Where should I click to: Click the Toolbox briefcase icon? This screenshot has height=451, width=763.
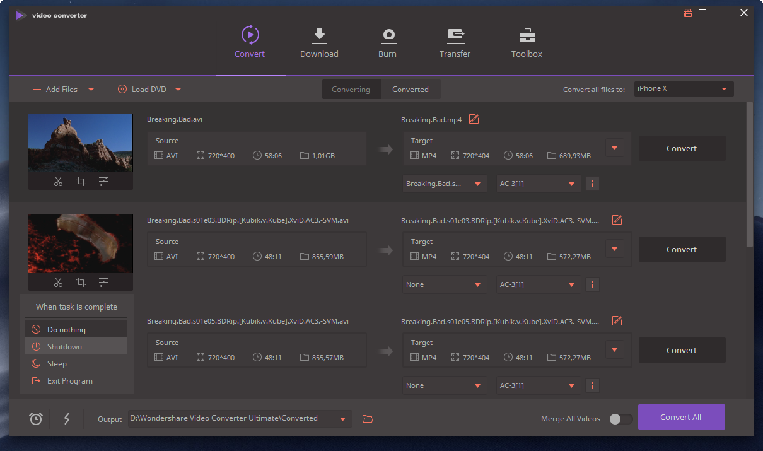527,35
